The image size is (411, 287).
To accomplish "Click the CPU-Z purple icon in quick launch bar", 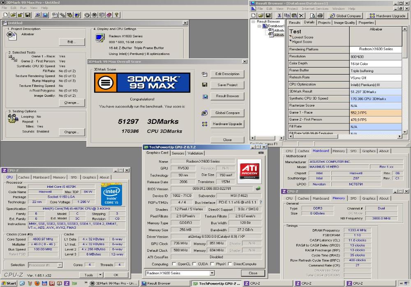I will tap(67, 283).
